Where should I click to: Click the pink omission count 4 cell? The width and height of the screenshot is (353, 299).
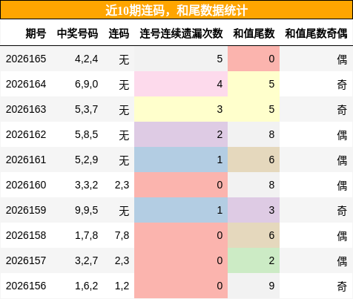point(181,84)
